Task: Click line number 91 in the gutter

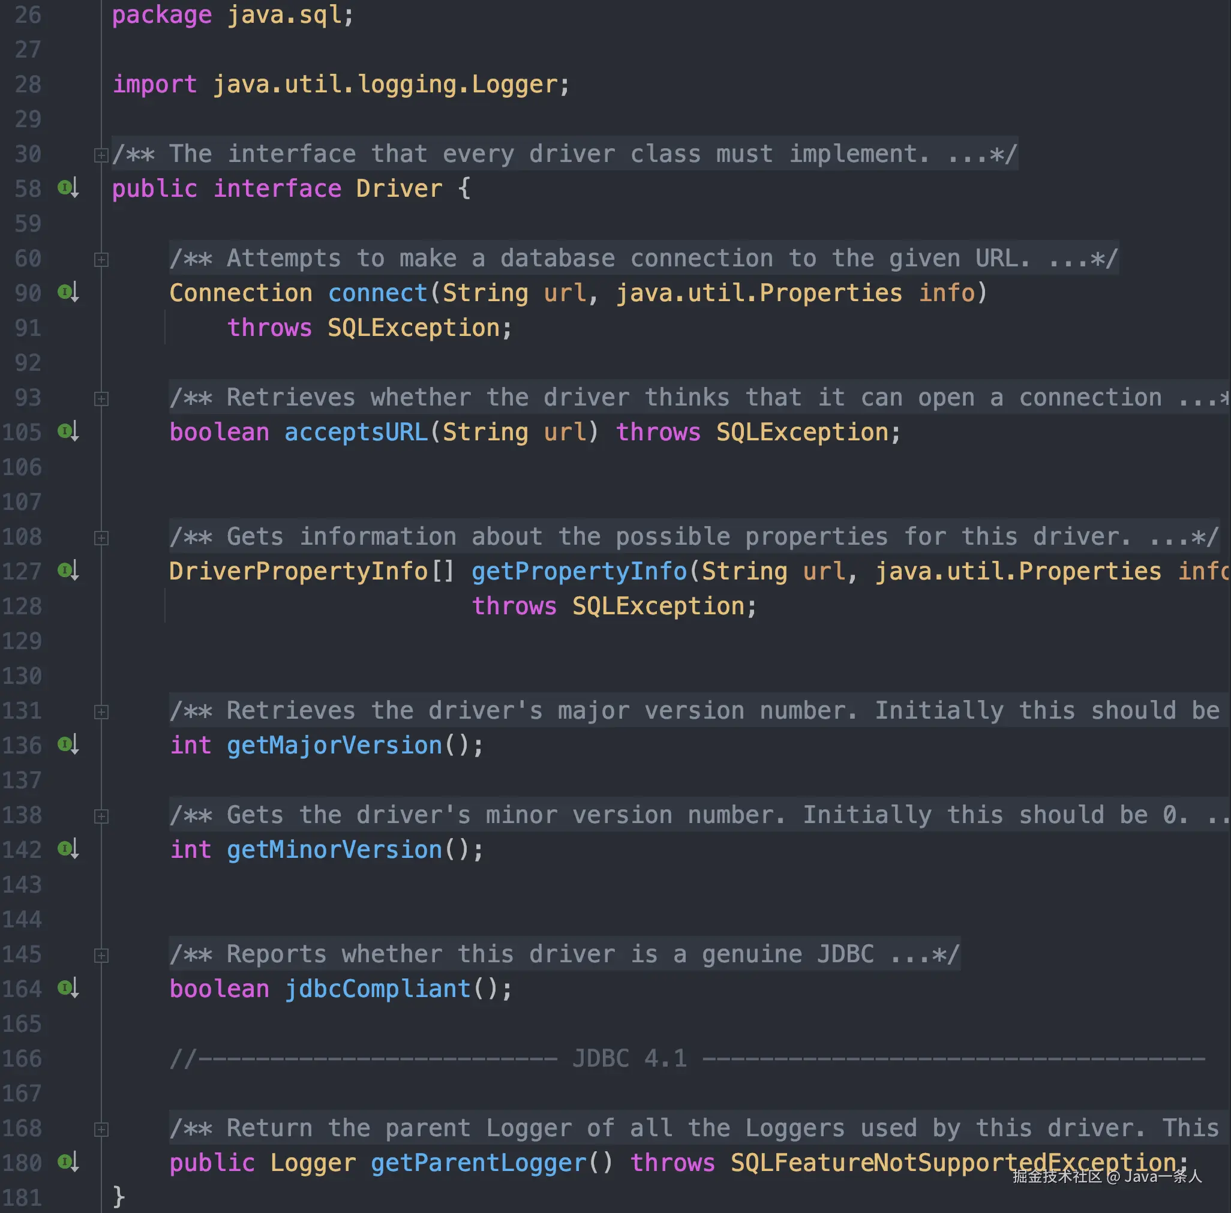Action: pyautogui.click(x=25, y=328)
